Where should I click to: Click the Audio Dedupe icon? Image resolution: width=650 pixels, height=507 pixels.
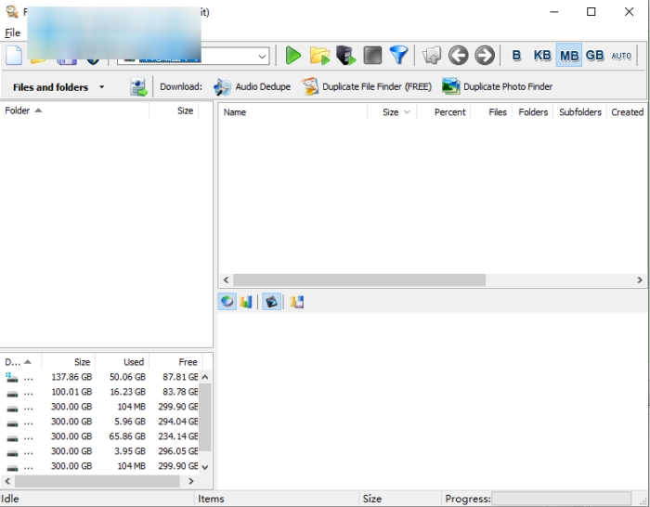pyautogui.click(x=222, y=86)
